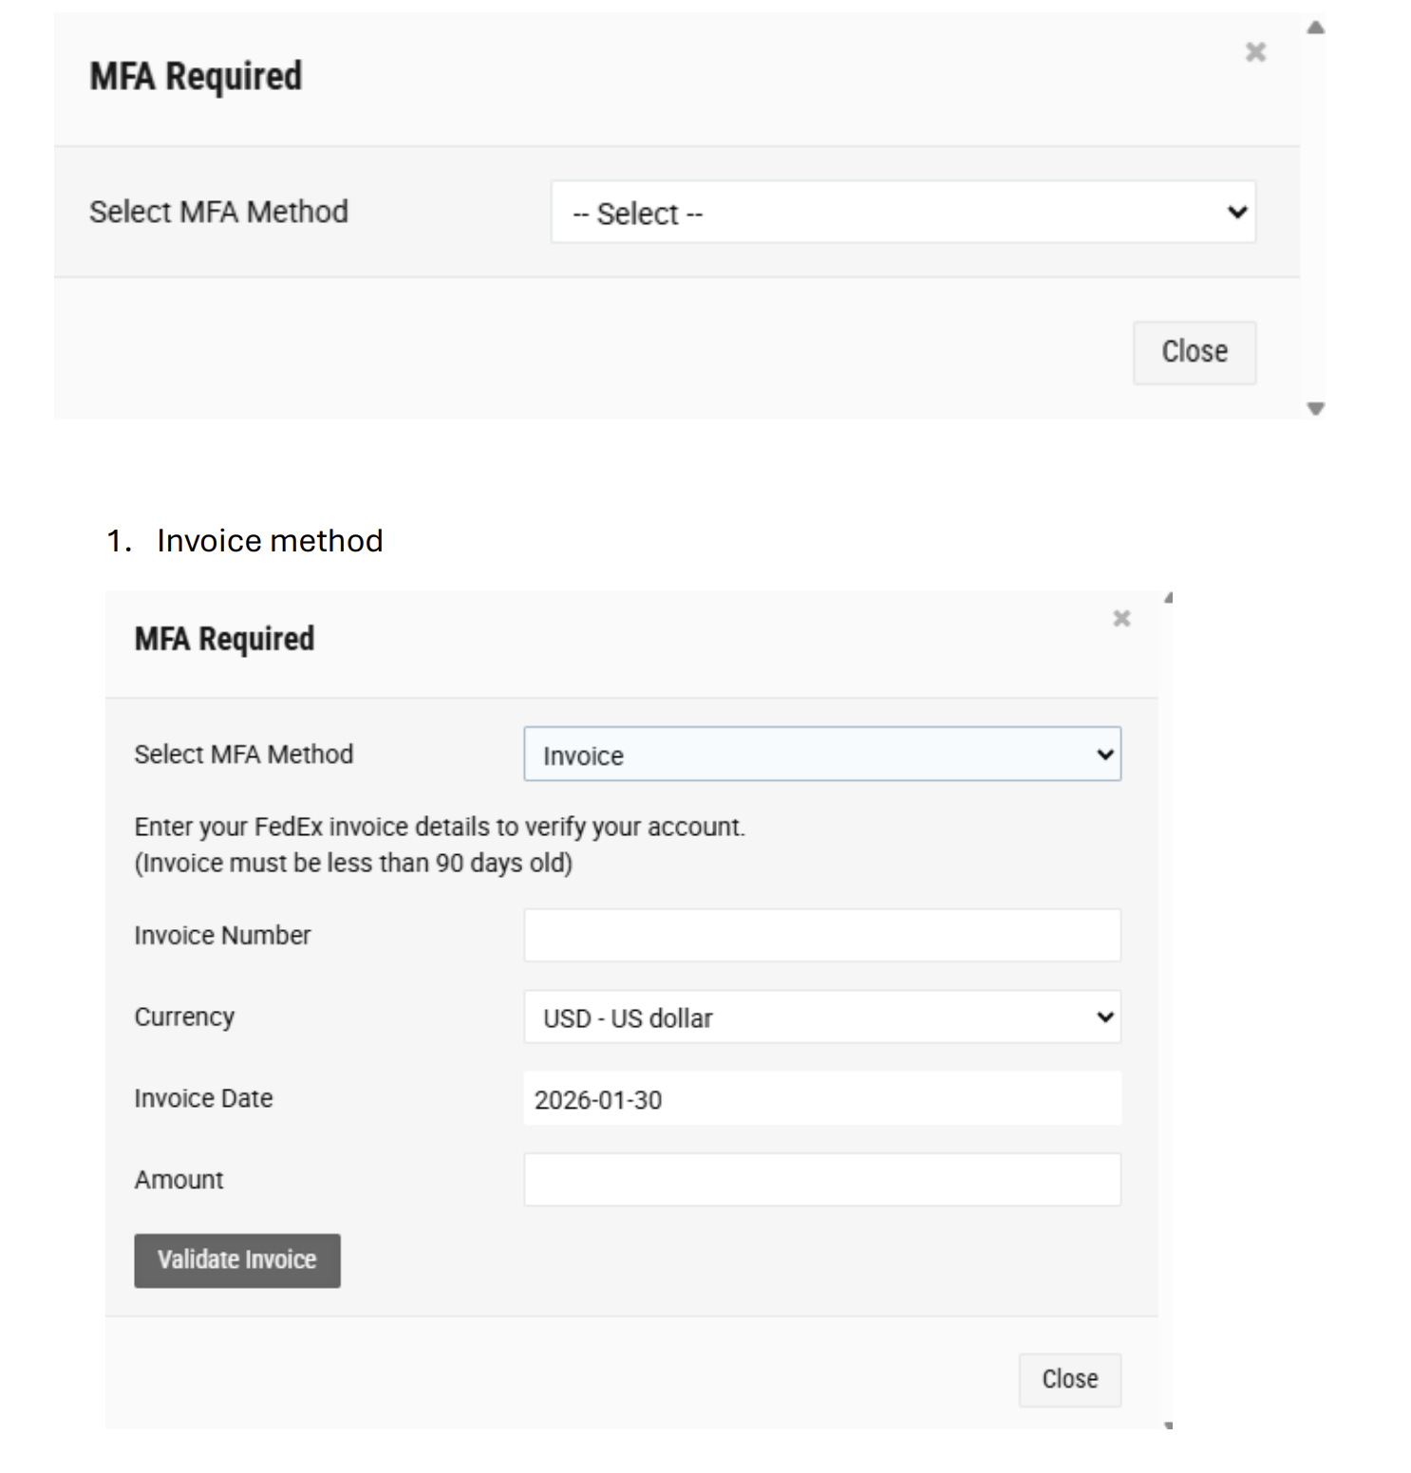Focus the Invoice Number text field
The width and height of the screenshot is (1411, 1473).
click(821, 936)
